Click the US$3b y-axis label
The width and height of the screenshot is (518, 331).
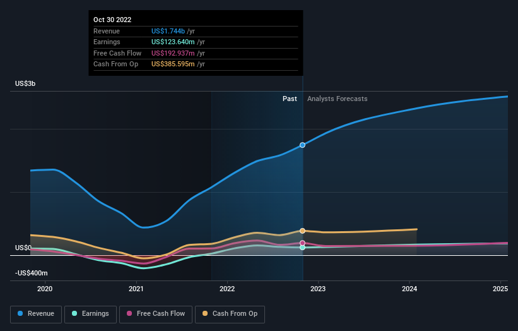(x=25, y=83)
